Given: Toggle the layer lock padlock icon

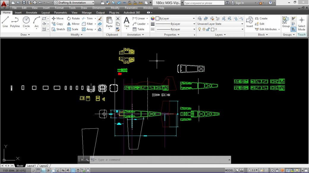Looking at the screenshot, I should click(x=208, y=29).
